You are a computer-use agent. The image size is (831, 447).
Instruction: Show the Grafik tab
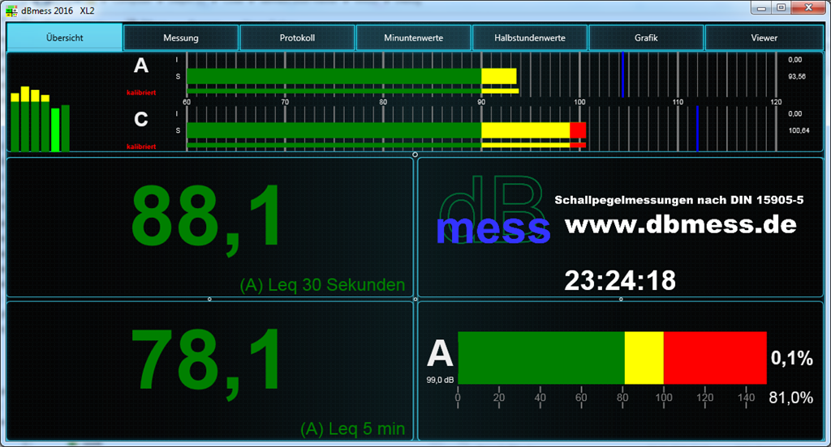point(646,38)
